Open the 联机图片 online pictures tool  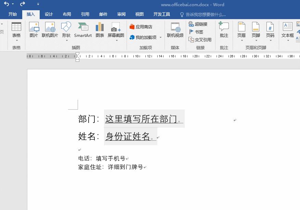click(x=50, y=30)
